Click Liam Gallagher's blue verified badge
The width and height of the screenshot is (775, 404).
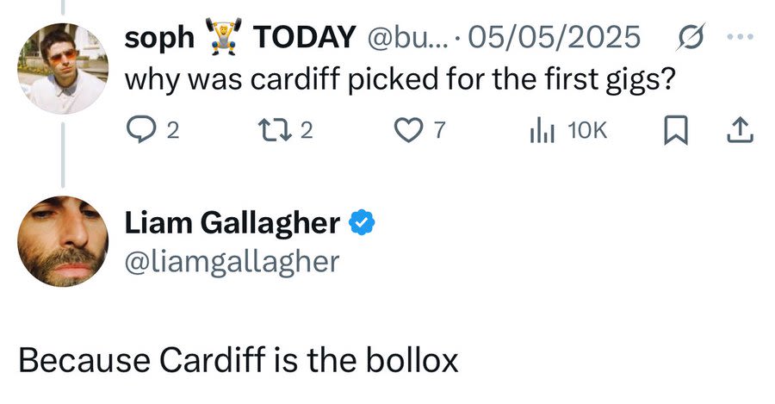[x=362, y=223]
